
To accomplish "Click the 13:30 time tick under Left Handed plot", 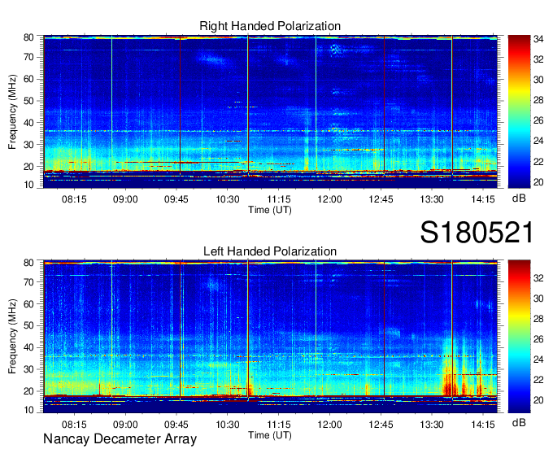I will click(432, 425).
